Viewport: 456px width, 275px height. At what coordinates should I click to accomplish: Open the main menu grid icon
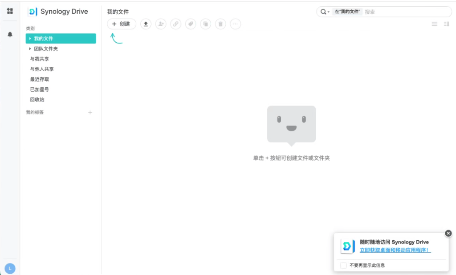click(10, 11)
